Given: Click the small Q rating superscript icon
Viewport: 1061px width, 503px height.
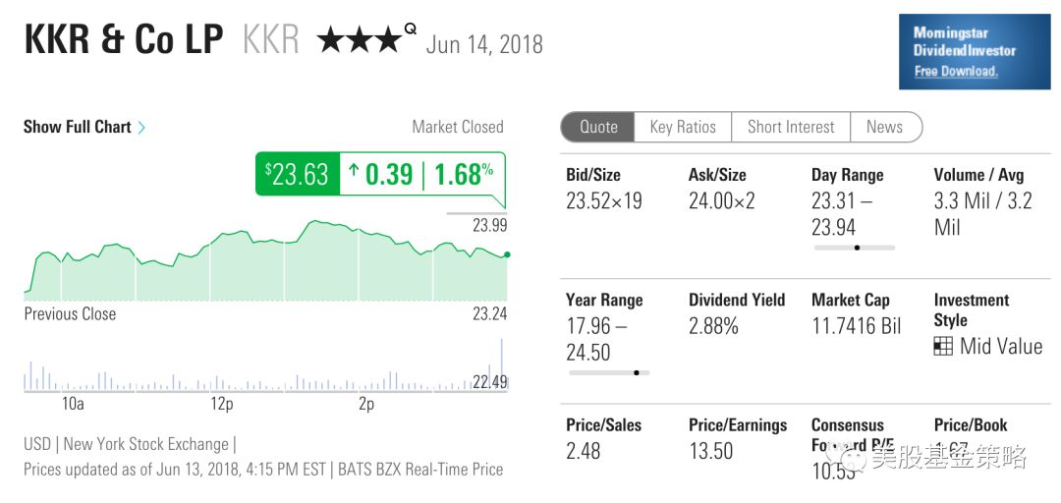Looking at the screenshot, I should (x=410, y=28).
